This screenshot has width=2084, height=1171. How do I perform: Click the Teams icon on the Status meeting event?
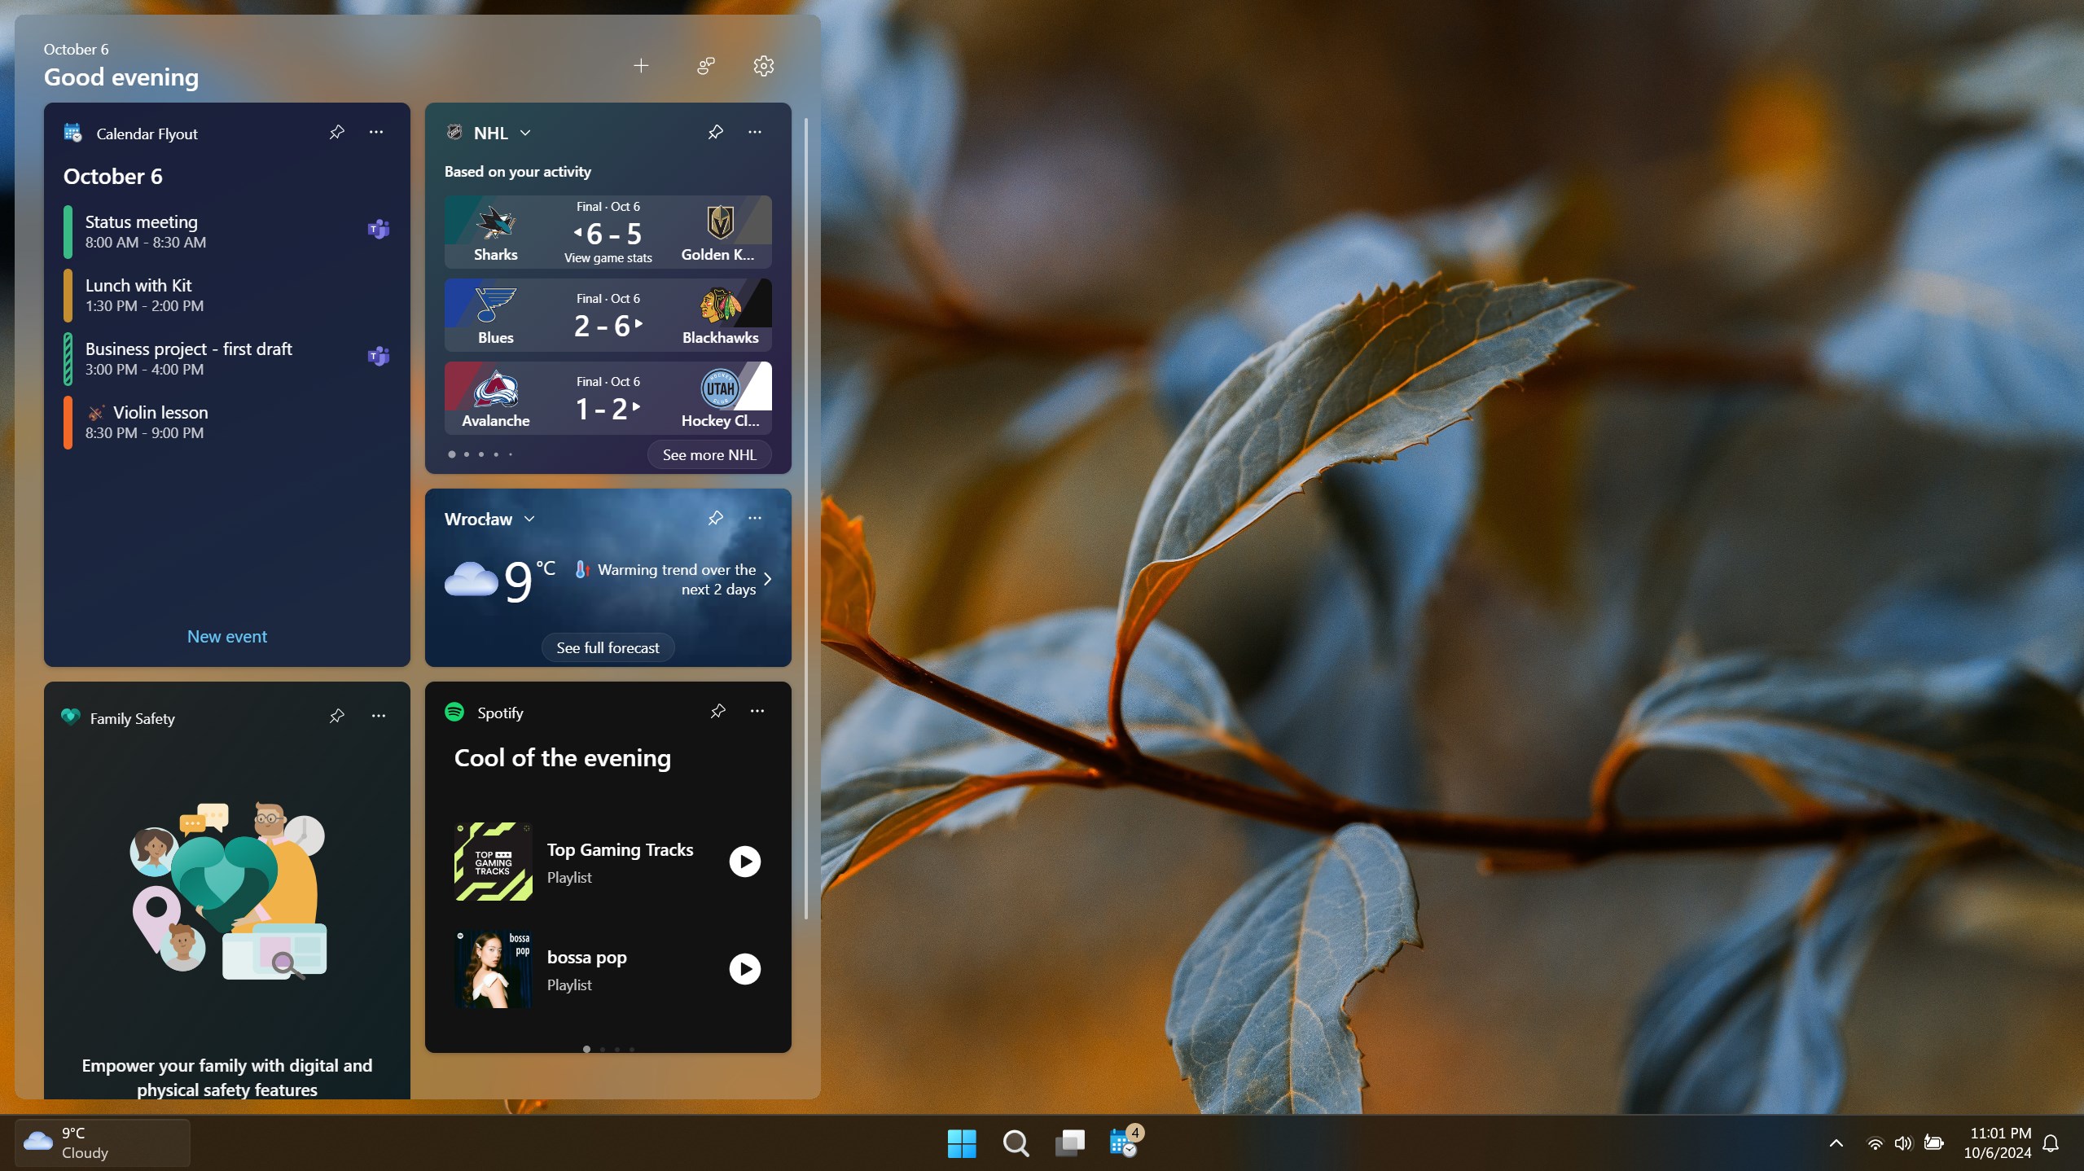click(x=378, y=229)
